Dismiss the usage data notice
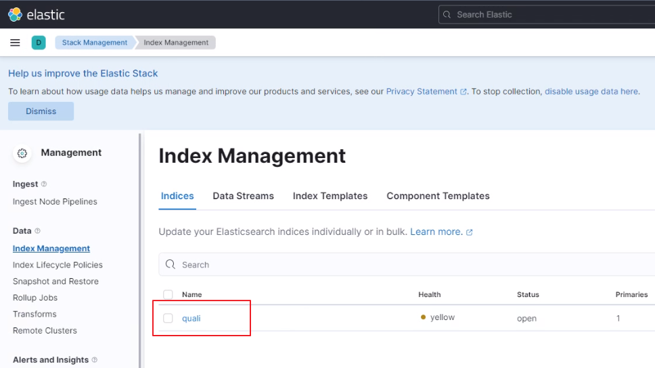 [41, 111]
